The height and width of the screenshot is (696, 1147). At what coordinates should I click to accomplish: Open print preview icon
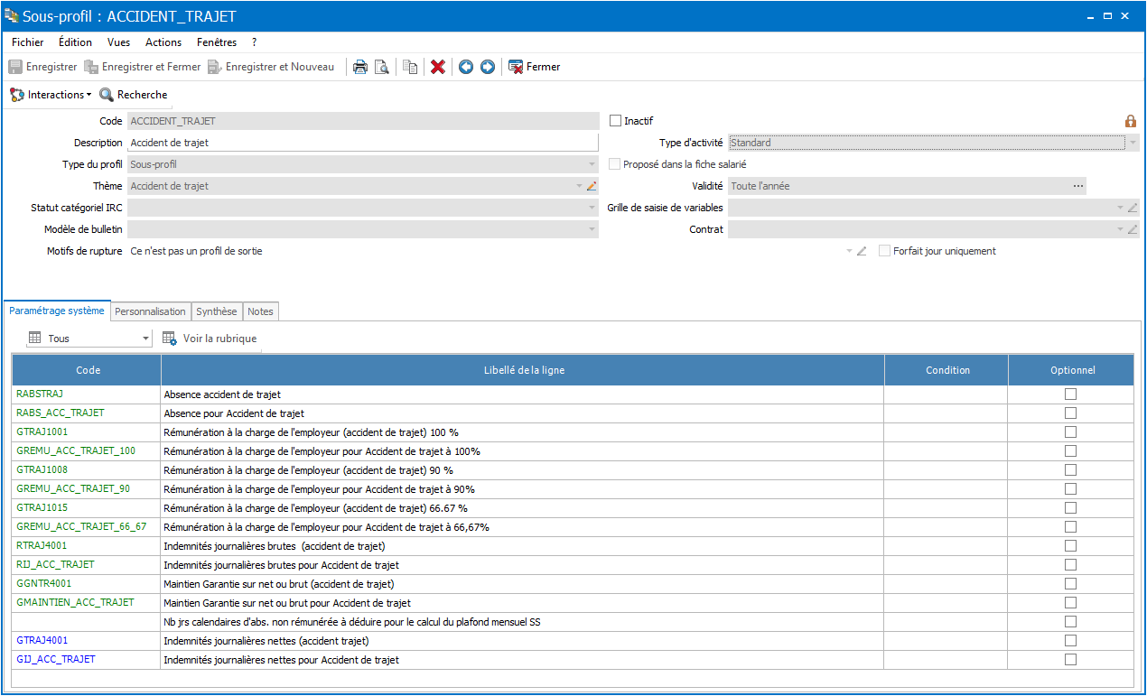[x=382, y=67]
